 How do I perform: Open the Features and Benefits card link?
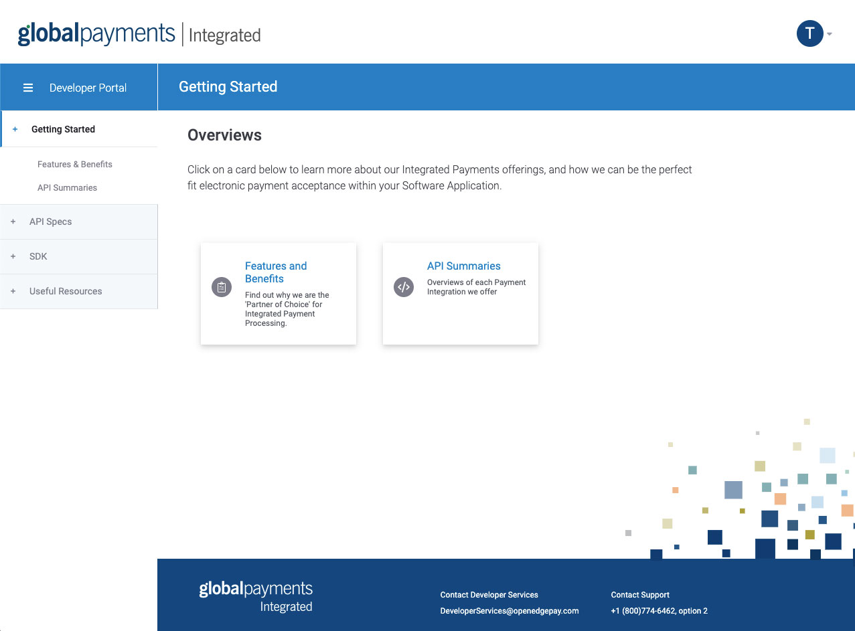pos(276,272)
